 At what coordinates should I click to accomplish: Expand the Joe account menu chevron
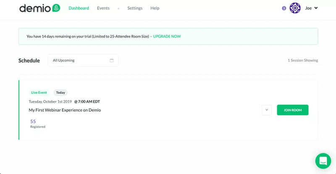[315, 8]
